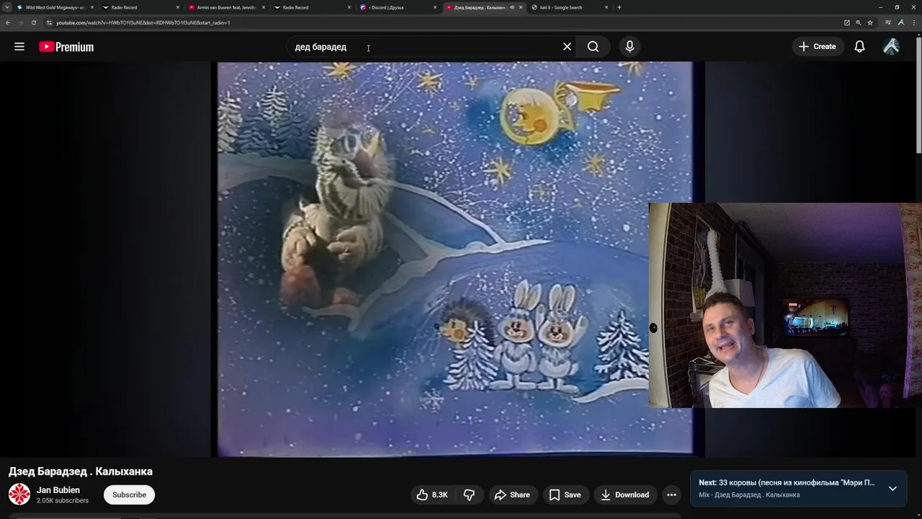Like the video with 8.3K likes
The image size is (922, 519).
[x=432, y=494]
